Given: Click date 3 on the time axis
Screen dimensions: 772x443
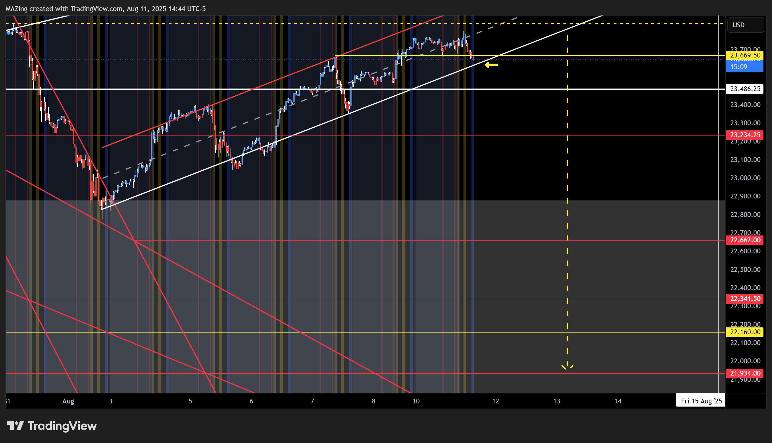Looking at the screenshot, I should click(111, 401).
